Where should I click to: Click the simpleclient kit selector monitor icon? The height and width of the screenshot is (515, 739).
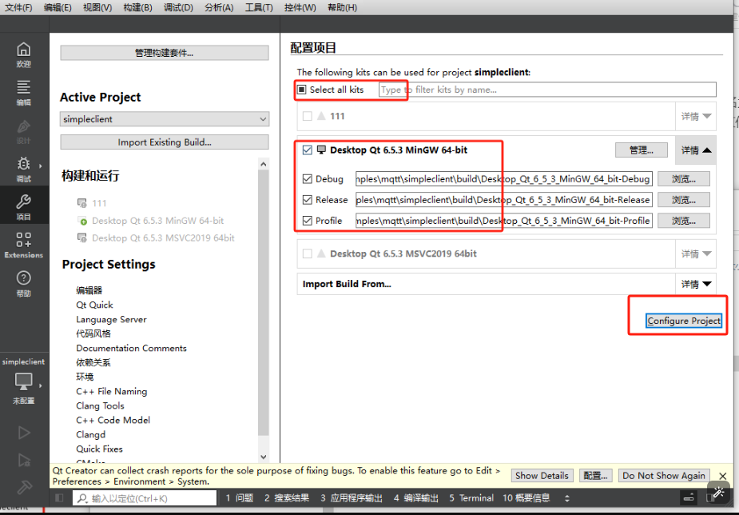coord(23,381)
